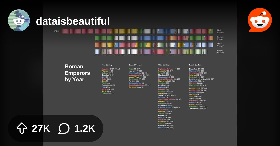Select Constantine the Great 306-337 entry
The height and width of the screenshot is (146, 280).
coord(201,79)
